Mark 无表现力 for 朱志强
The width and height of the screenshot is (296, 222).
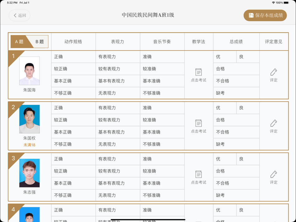pyautogui.click(x=118, y=195)
